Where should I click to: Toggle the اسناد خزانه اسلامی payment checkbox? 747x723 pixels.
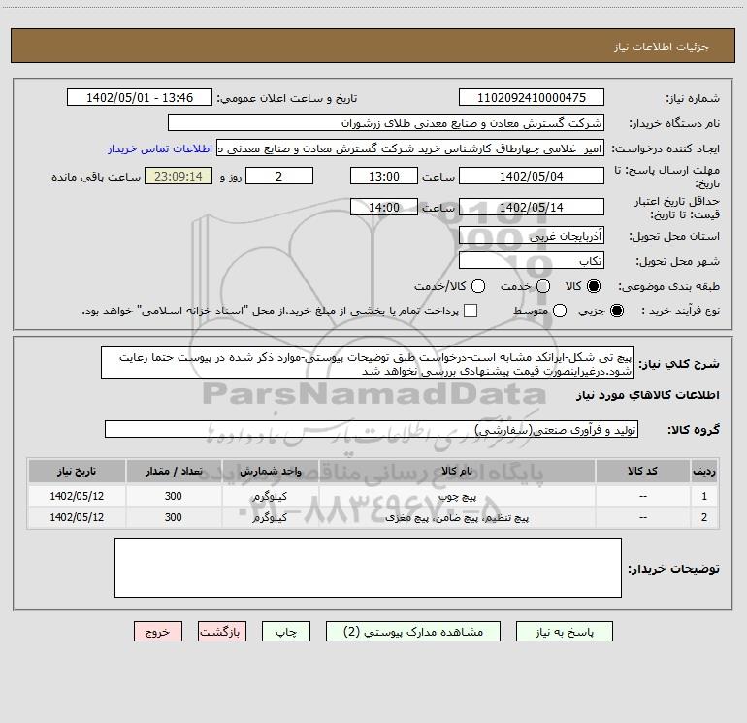click(471, 311)
